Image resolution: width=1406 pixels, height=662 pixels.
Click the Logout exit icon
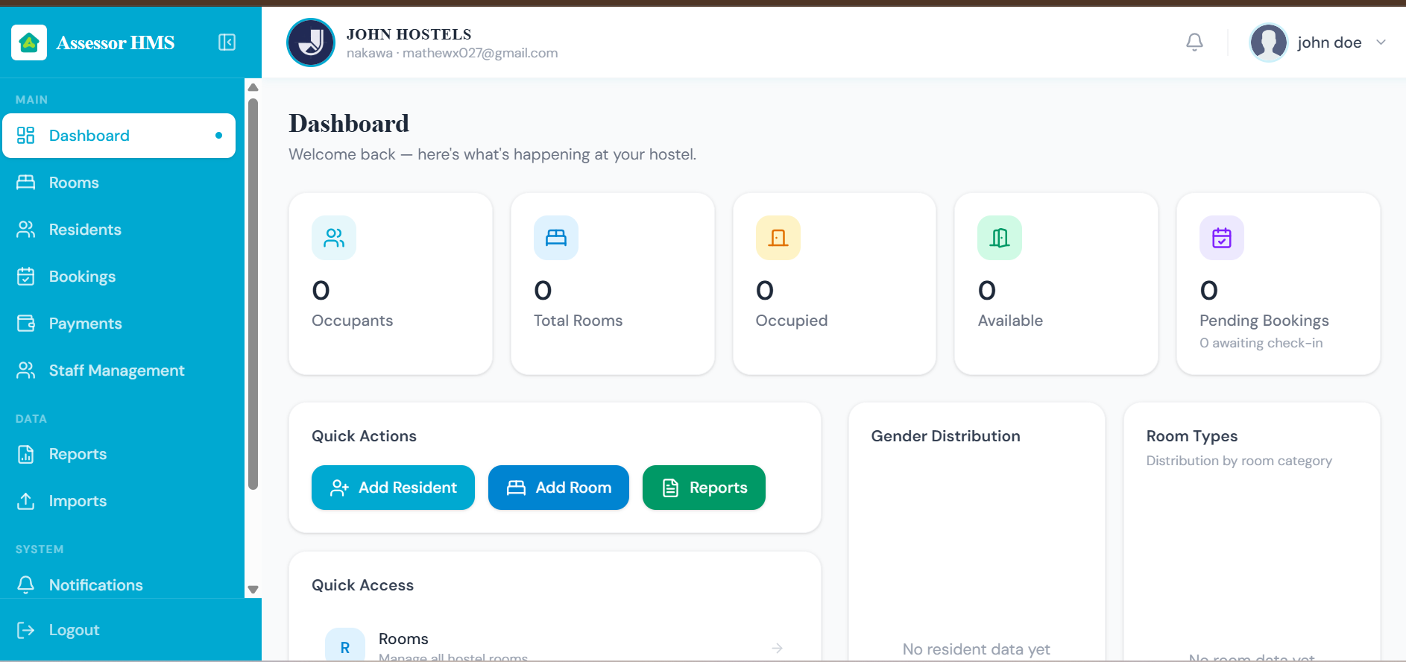pyautogui.click(x=26, y=630)
